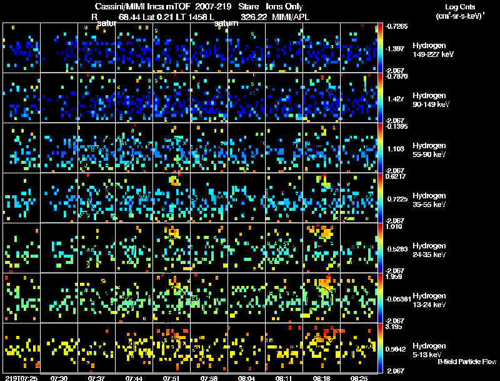
Task: Open the 55-90 keV panel at 07:44
Action: coord(134,148)
